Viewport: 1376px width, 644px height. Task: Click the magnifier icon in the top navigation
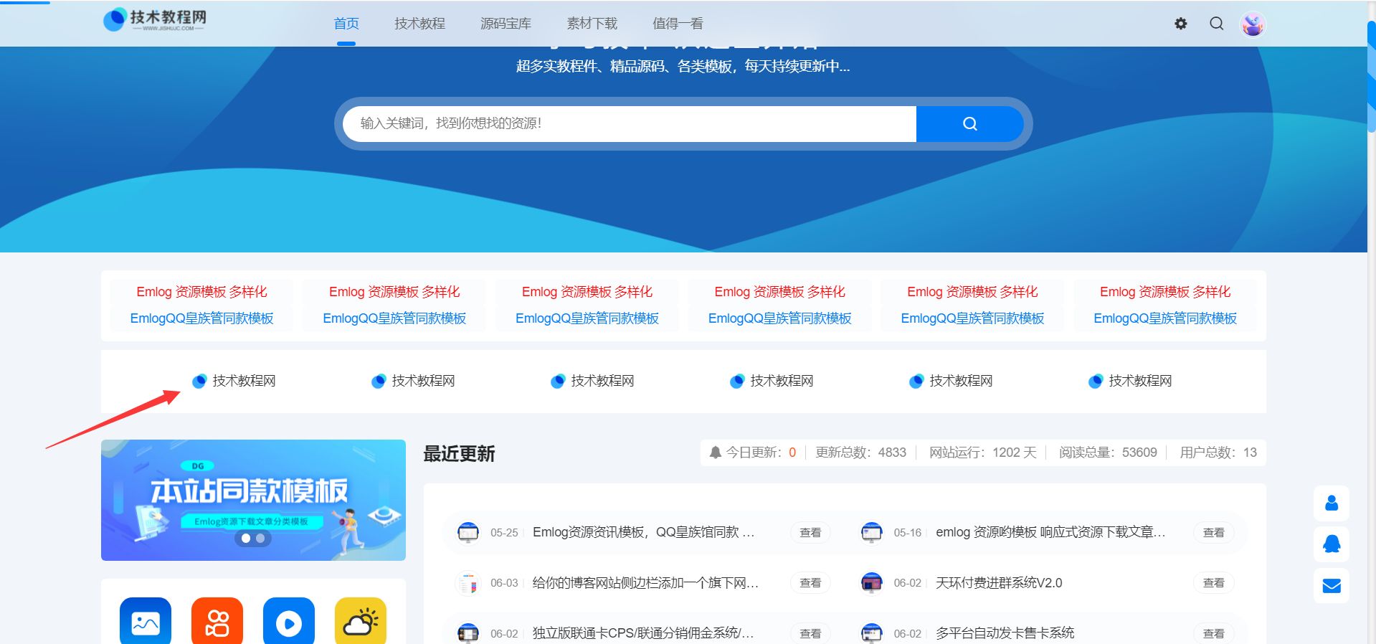[1216, 24]
